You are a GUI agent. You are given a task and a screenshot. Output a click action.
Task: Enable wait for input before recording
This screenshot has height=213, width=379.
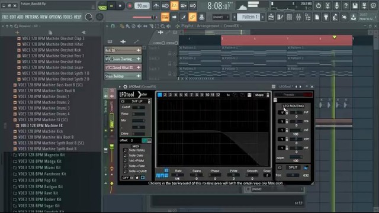tap(165, 5)
